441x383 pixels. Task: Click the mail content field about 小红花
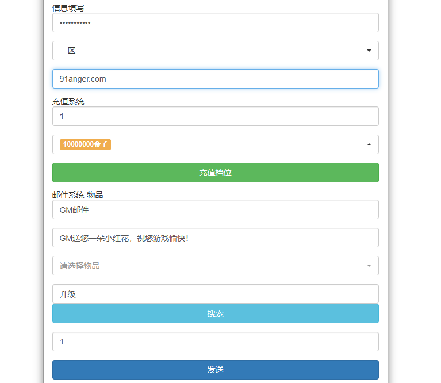click(x=215, y=238)
